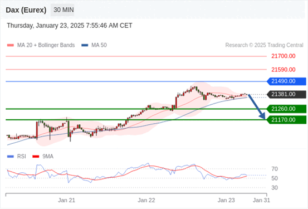Screen dimensions: 308x209
Task: Click the Jan 22 time axis marker
Action: click(x=146, y=200)
